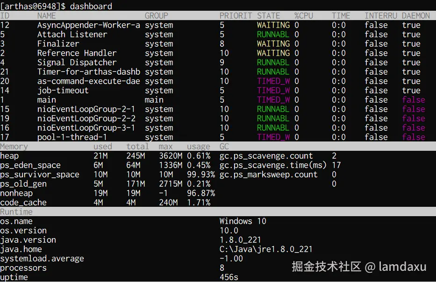
Task: Click the Runtime section header
Action: coord(16,211)
